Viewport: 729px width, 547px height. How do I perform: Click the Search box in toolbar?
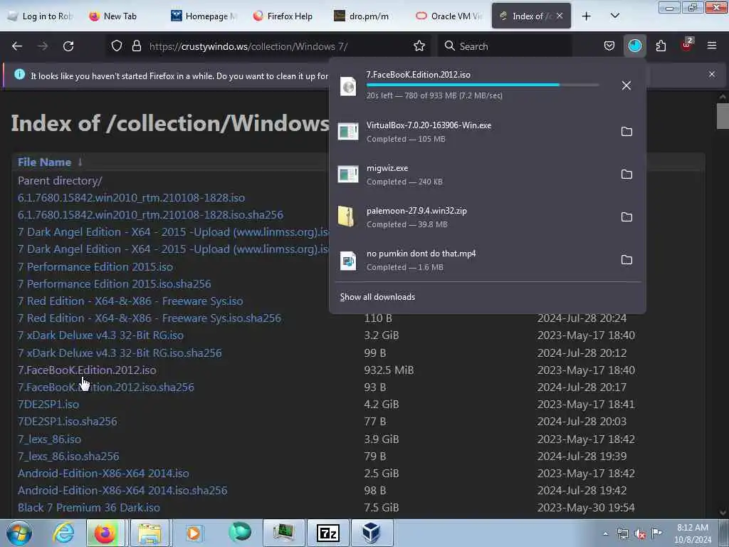505,46
